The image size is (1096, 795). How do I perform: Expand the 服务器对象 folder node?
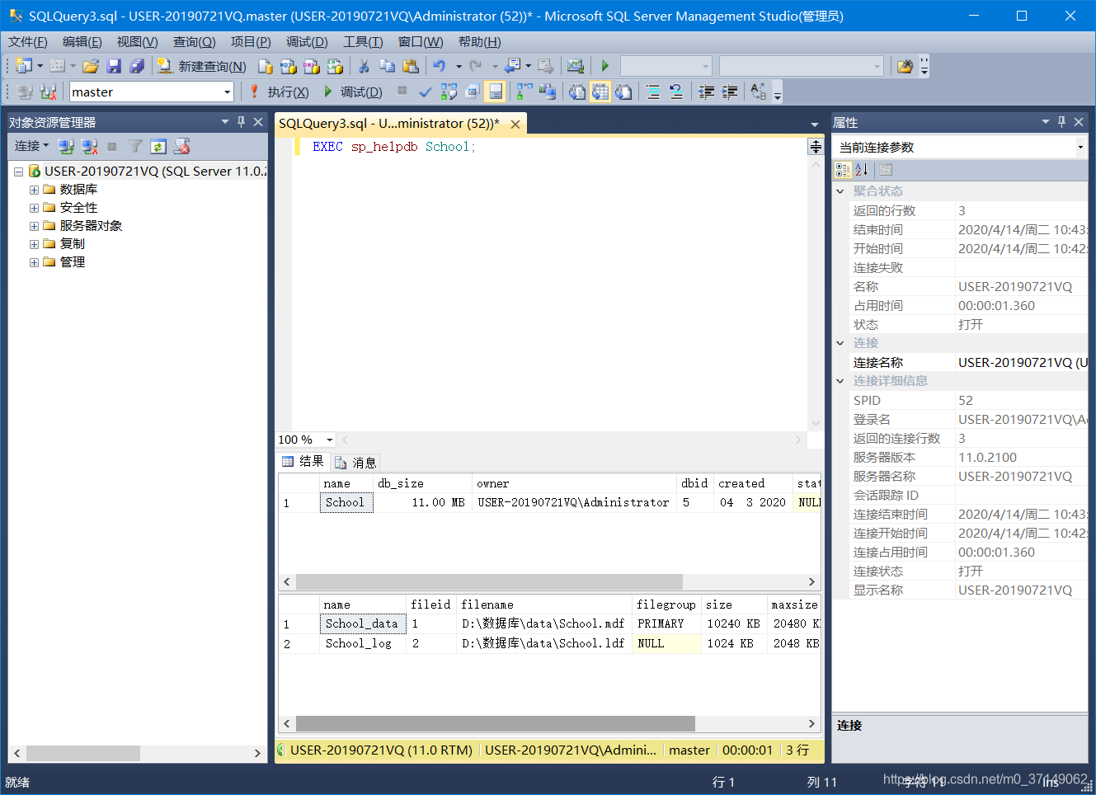coord(34,226)
